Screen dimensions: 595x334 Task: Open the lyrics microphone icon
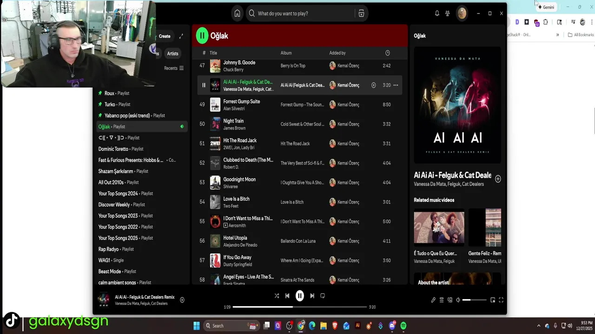click(x=433, y=300)
